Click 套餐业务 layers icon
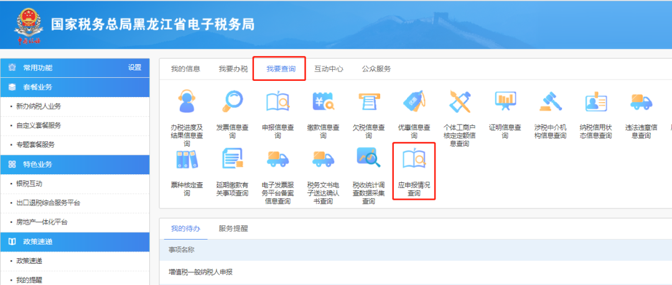The image size is (672, 285). (12, 87)
